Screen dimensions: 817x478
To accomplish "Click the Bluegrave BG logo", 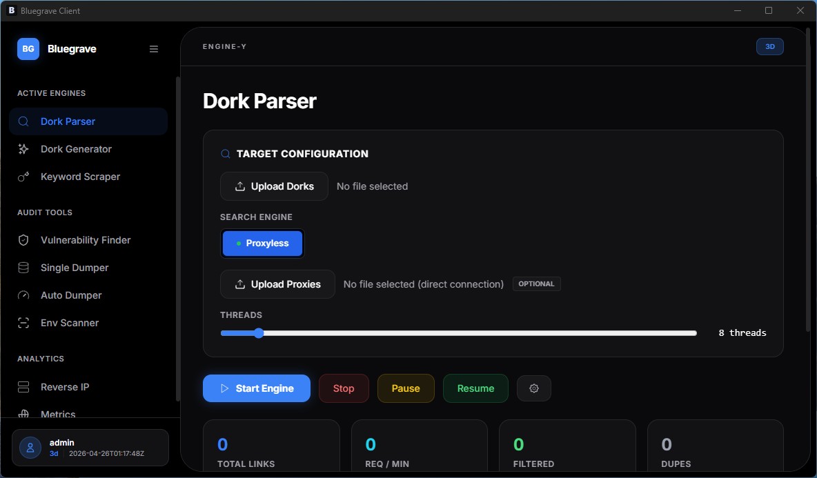I will pos(28,48).
